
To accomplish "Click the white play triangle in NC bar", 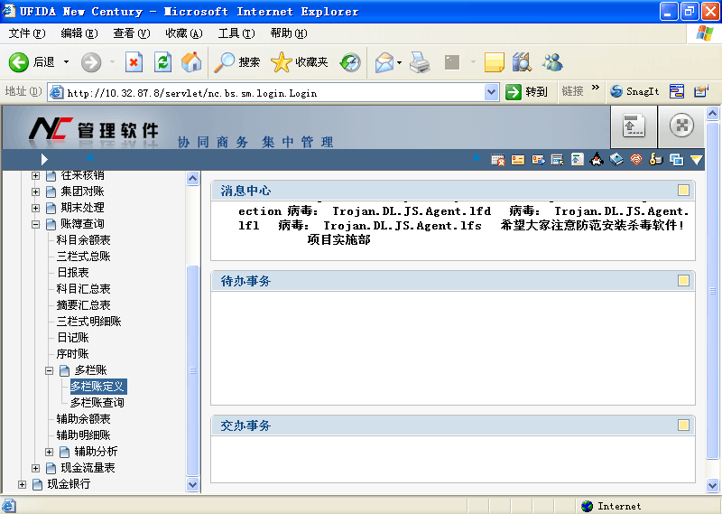I will pos(44,160).
